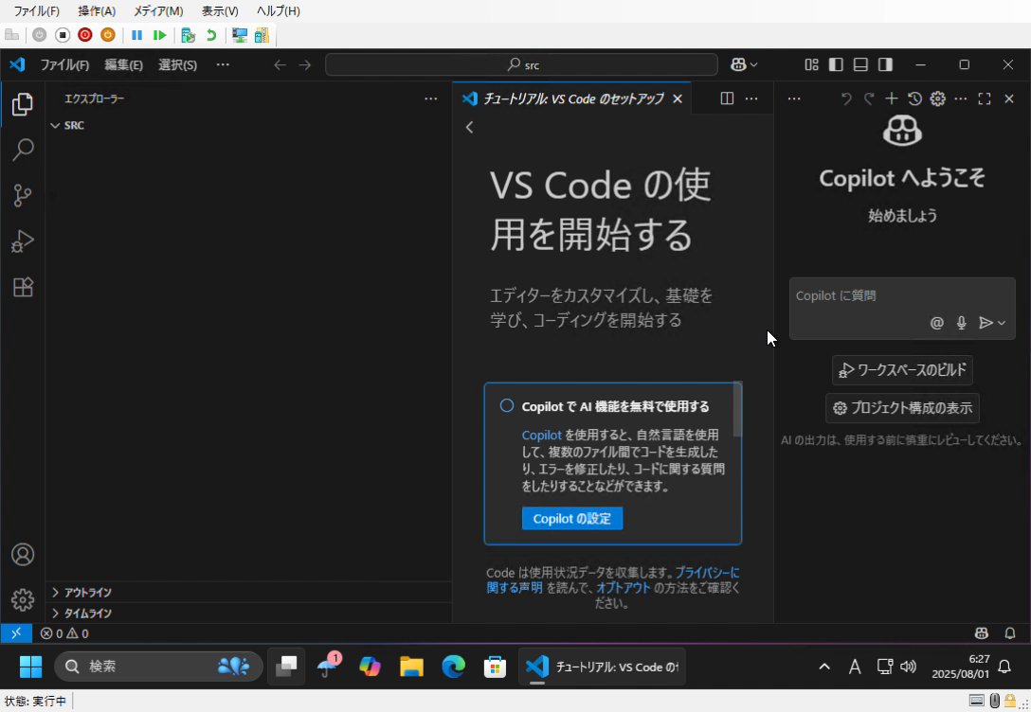This screenshot has width=1031, height=712.
Task: Select the チュートリアル: VS Code のセットアップ tab
Action: [572, 98]
